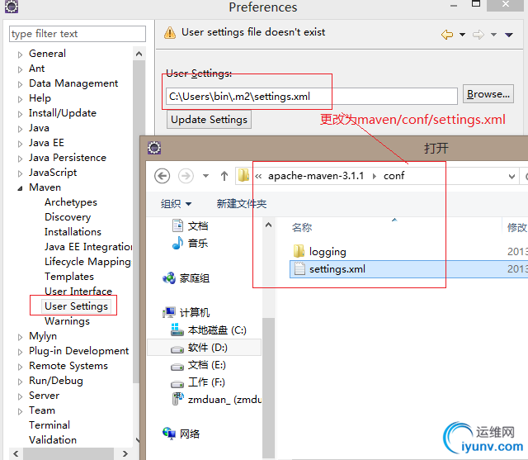Focus the type filter text box
The width and height of the screenshot is (528, 460).
click(78, 34)
